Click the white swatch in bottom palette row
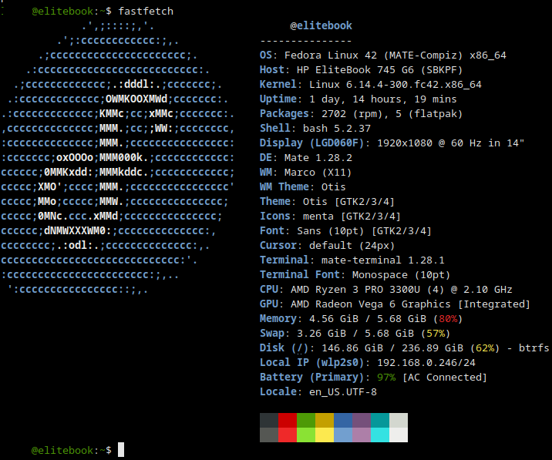This screenshot has height=460, width=552. (399, 435)
